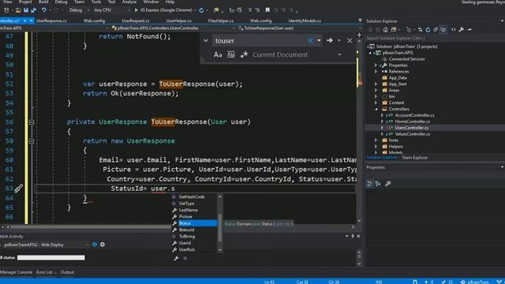The height and width of the screenshot is (284, 505).
Task: Select AccountController.cs in Solution Explorer
Action: [x=414, y=115]
